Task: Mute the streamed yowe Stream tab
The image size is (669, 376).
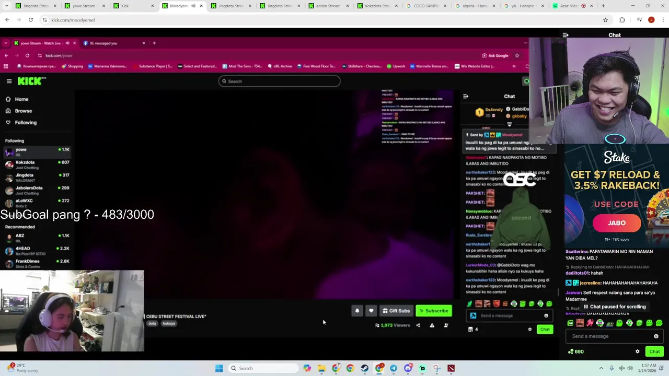Action: click(67, 43)
